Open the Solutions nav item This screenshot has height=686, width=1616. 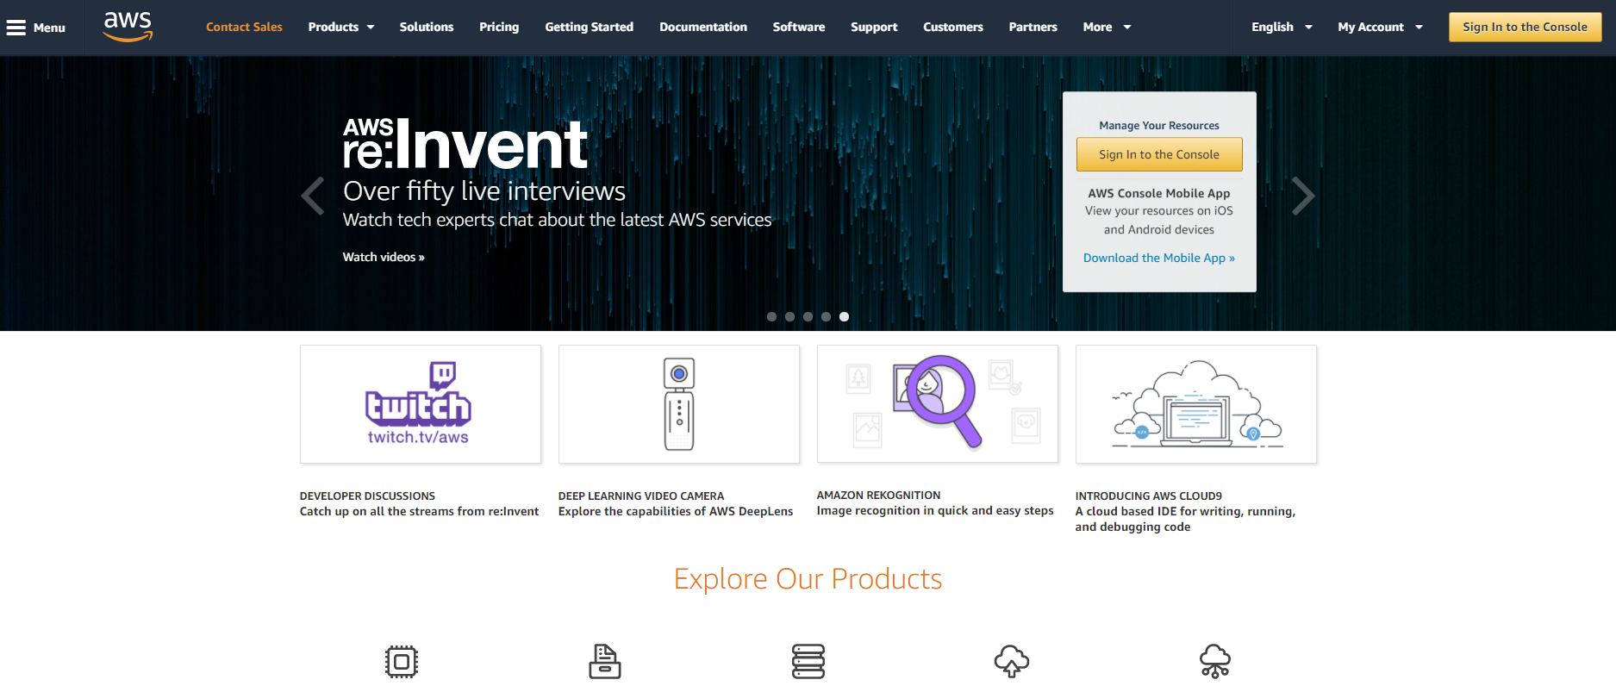pos(427,27)
